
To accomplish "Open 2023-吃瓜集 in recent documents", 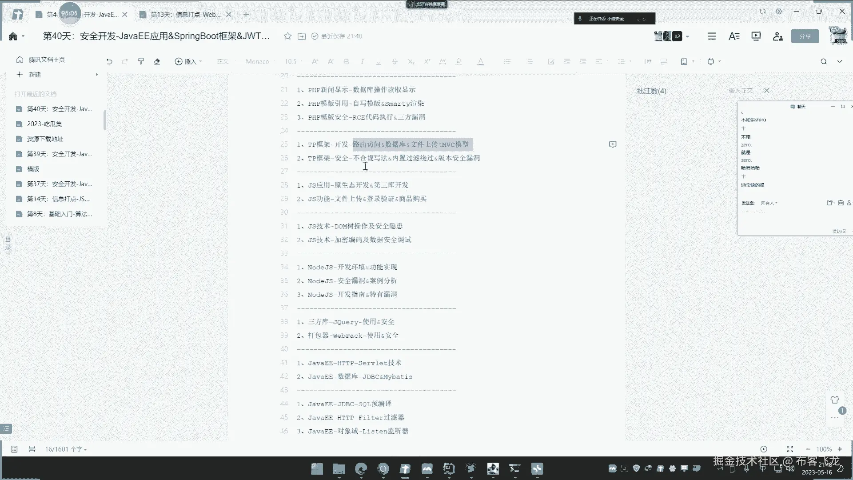I will pyautogui.click(x=44, y=124).
